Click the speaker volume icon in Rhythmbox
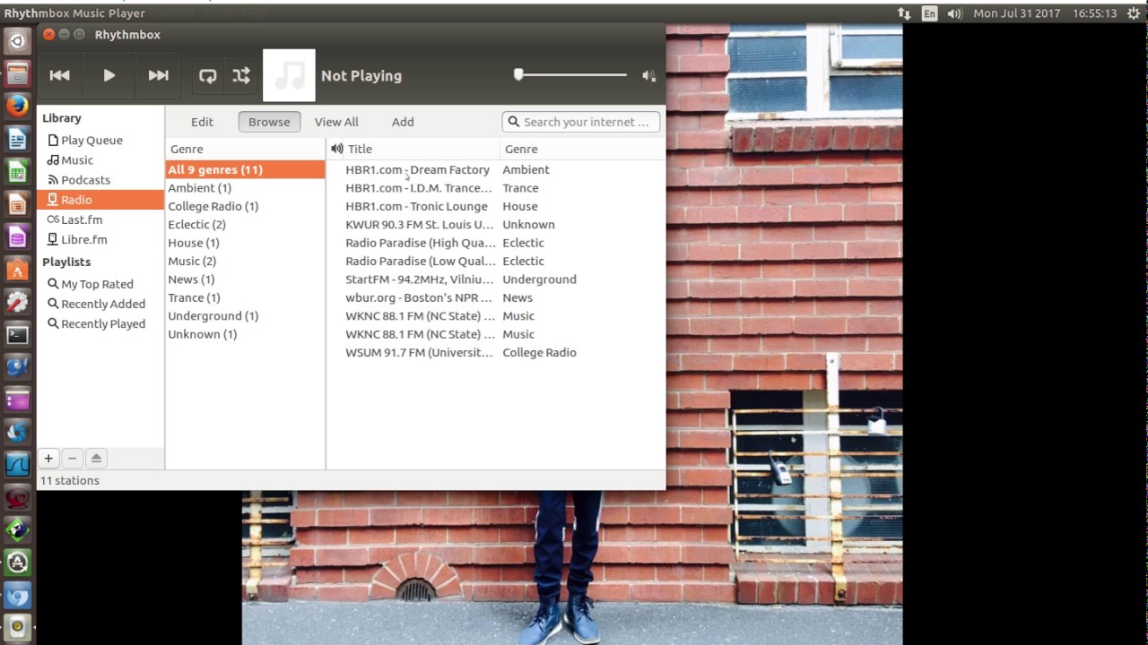This screenshot has height=645, width=1148. click(648, 76)
